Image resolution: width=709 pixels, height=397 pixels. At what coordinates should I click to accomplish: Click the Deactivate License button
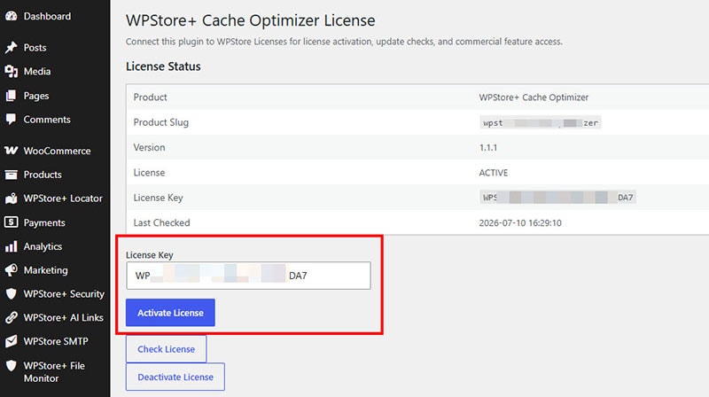(x=175, y=377)
